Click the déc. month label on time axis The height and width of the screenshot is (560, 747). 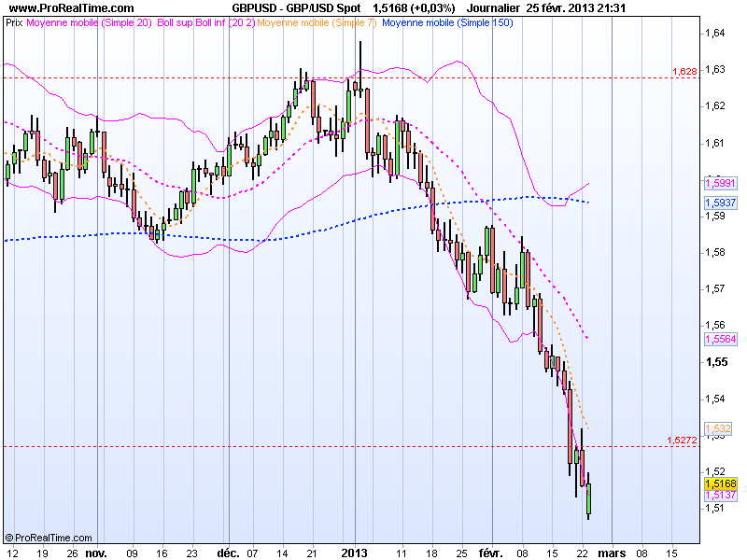tap(228, 553)
